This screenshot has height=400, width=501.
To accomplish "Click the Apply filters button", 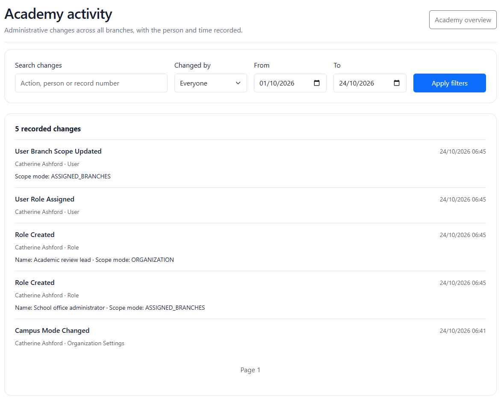I will point(450,83).
